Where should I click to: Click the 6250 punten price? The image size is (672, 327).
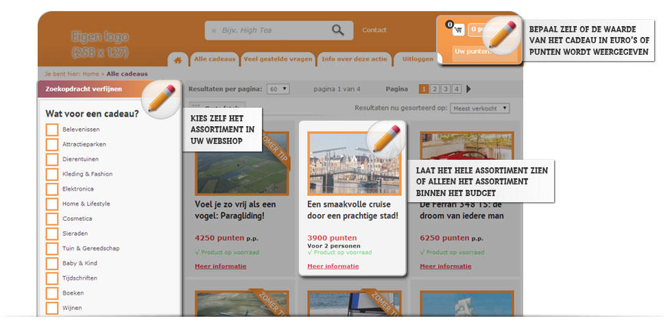[x=444, y=238]
